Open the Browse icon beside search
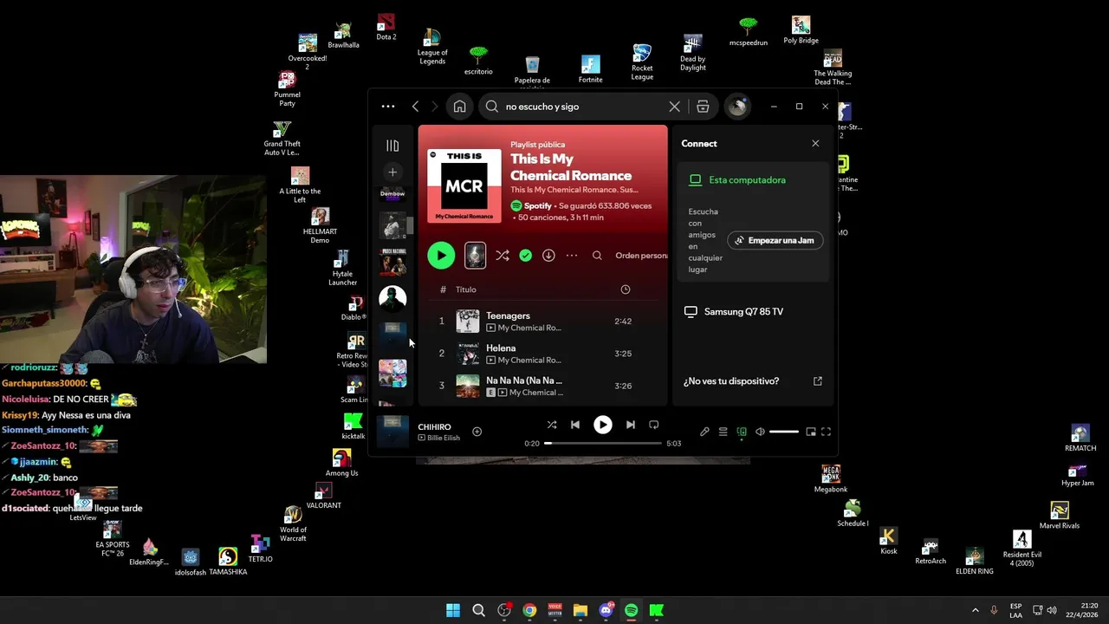The height and width of the screenshot is (624, 1109). (703, 107)
